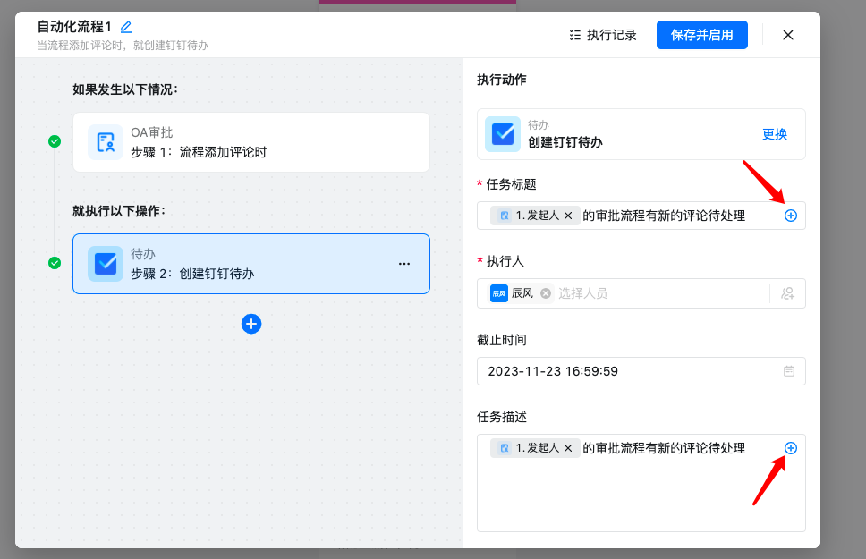
Task: Open the 截止时间 calendar picker
Action: 789,371
